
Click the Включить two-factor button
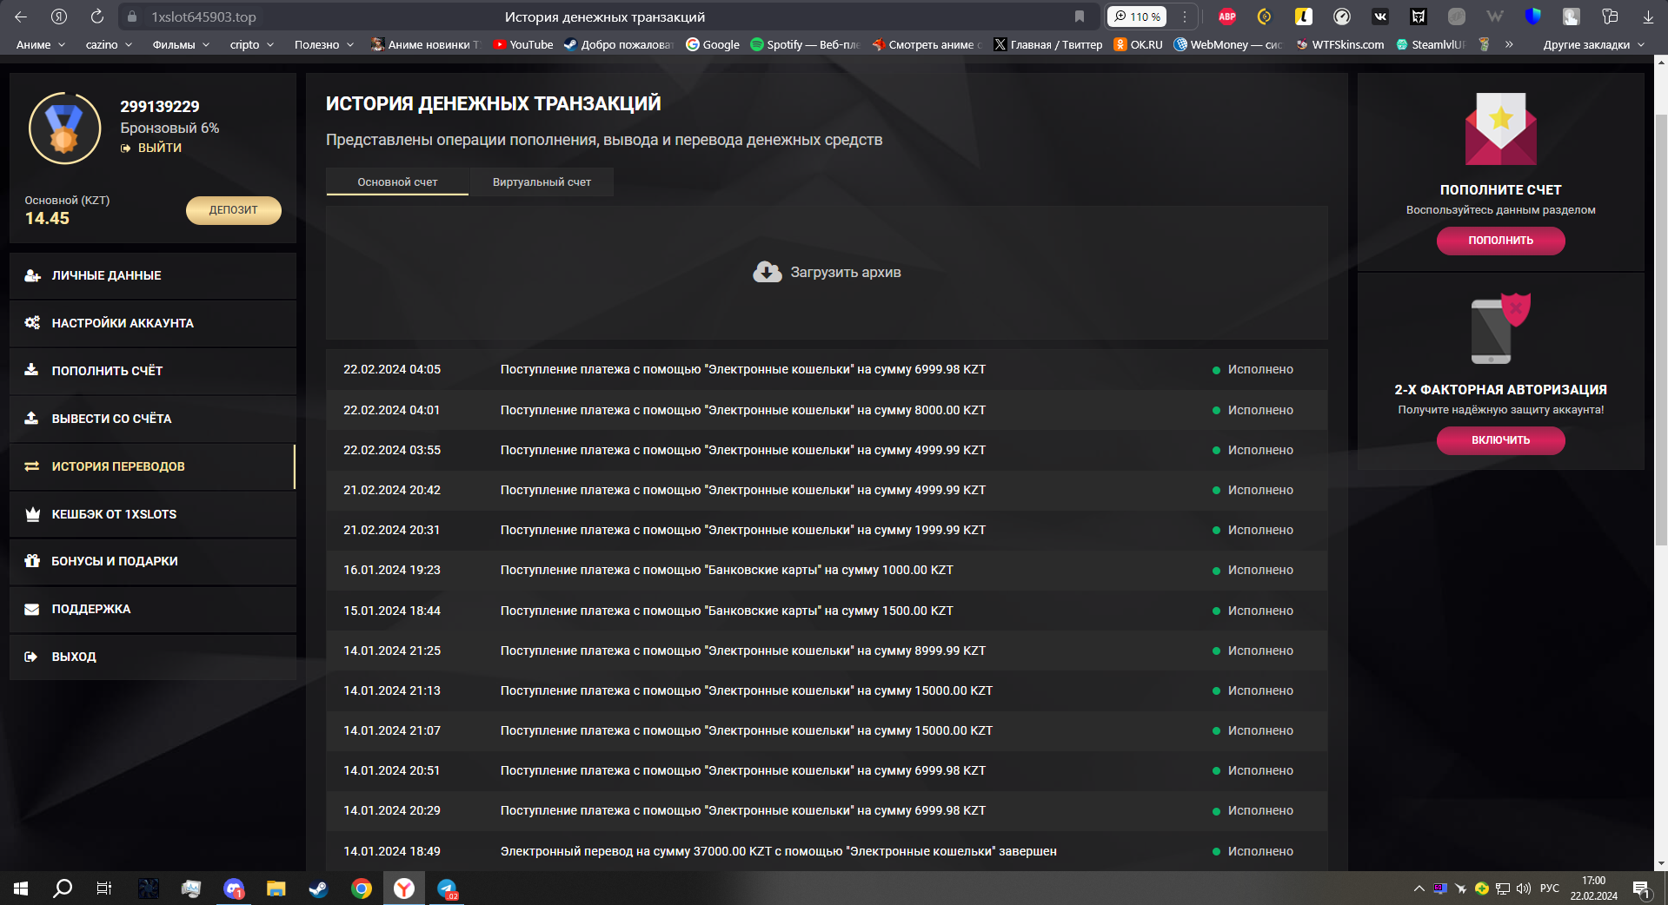click(x=1501, y=440)
